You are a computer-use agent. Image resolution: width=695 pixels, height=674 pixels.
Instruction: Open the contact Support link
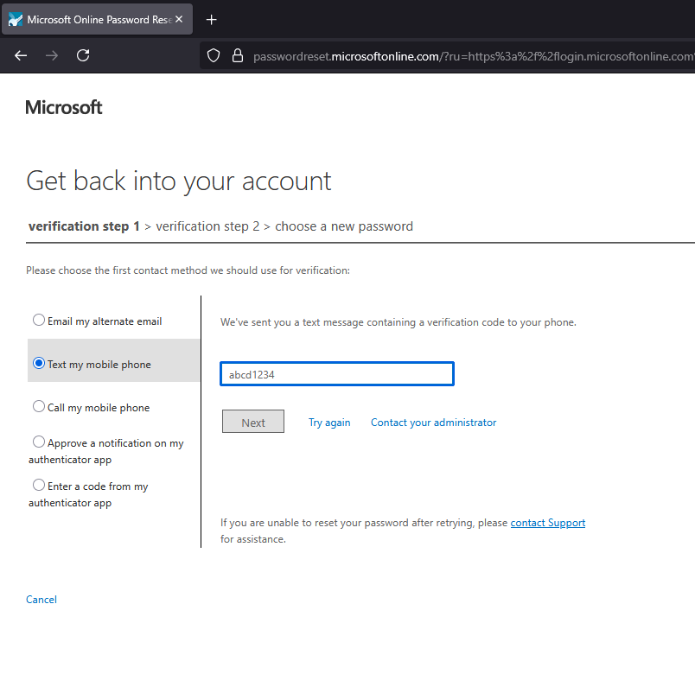(548, 523)
